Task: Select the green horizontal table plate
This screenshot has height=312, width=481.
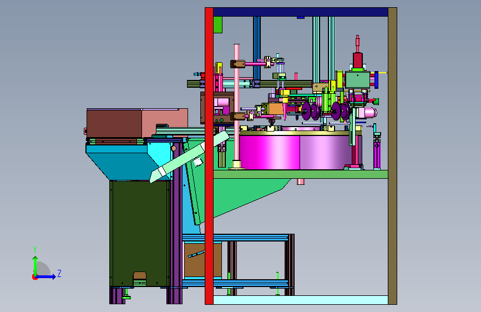Action: click(x=300, y=174)
